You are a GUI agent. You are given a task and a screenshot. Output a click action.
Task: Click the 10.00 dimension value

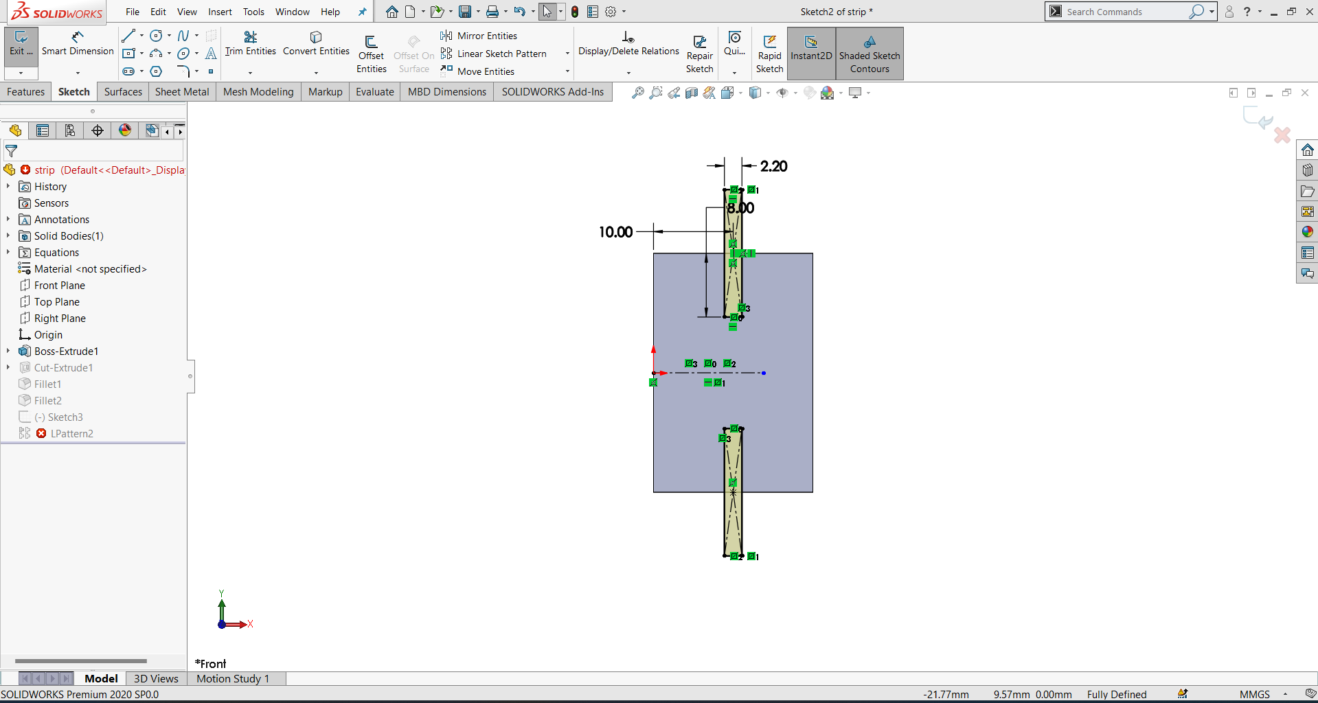click(x=615, y=232)
